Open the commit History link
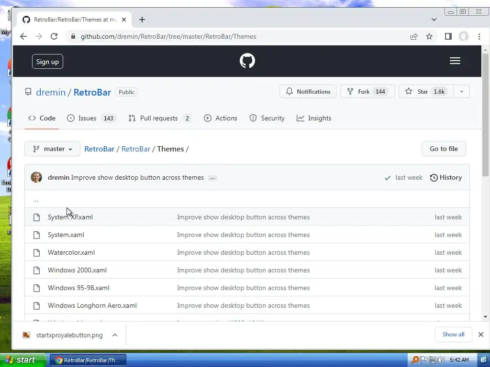490x367 pixels. tap(446, 178)
